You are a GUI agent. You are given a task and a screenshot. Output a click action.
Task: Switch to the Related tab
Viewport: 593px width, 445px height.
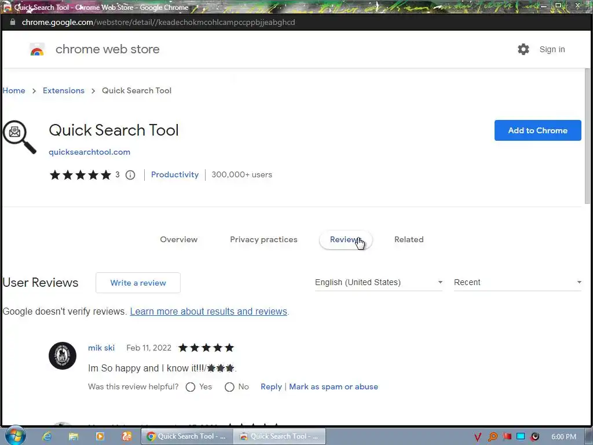click(409, 239)
